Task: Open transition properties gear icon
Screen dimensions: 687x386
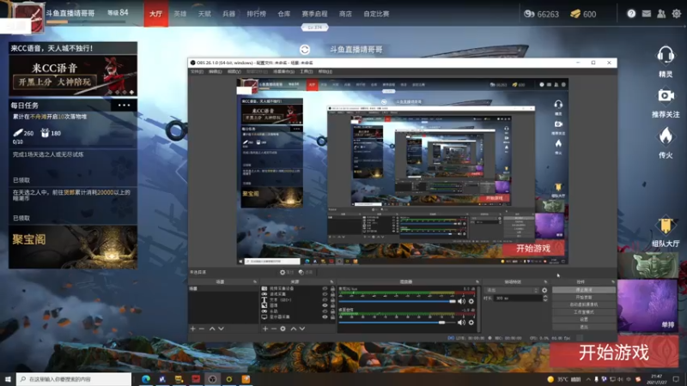Action: tap(544, 290)
